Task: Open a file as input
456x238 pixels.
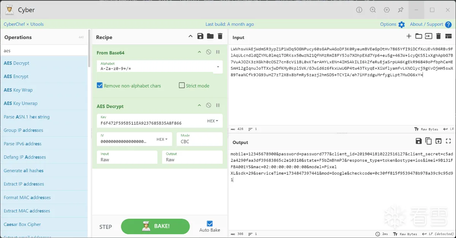Action: point(428,36)
